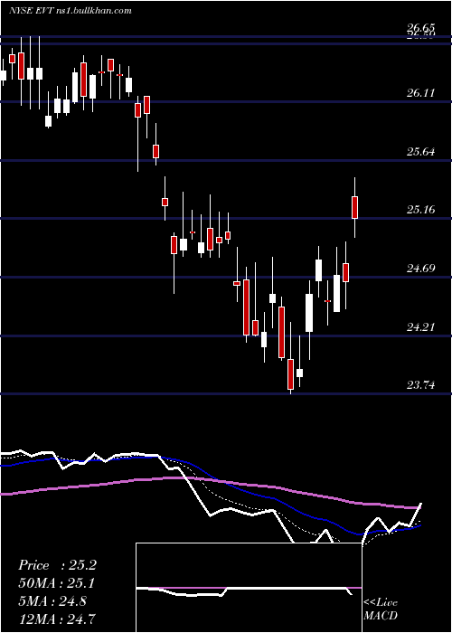This screenshot has width=452, height=633.
Task: Select the 25.64 price level label
Action: pyautogui.click(x=420, y=152)
